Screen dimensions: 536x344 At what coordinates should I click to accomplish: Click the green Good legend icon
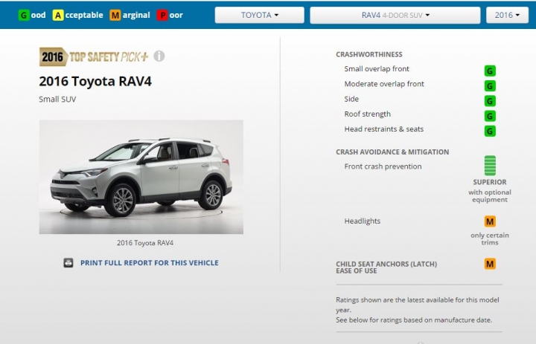24,16
